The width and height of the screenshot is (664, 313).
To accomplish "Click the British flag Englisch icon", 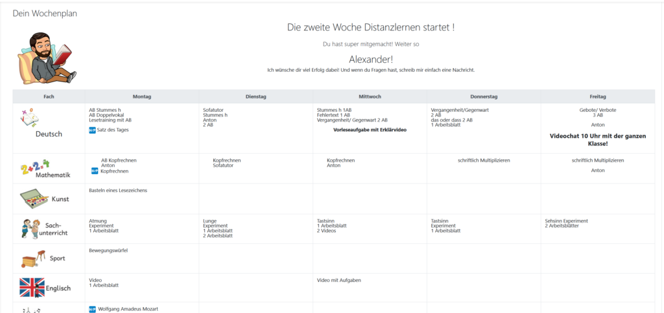I will coord(32,287).
